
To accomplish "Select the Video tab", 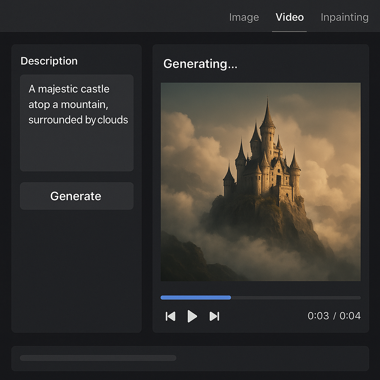I will pos(289,17).
